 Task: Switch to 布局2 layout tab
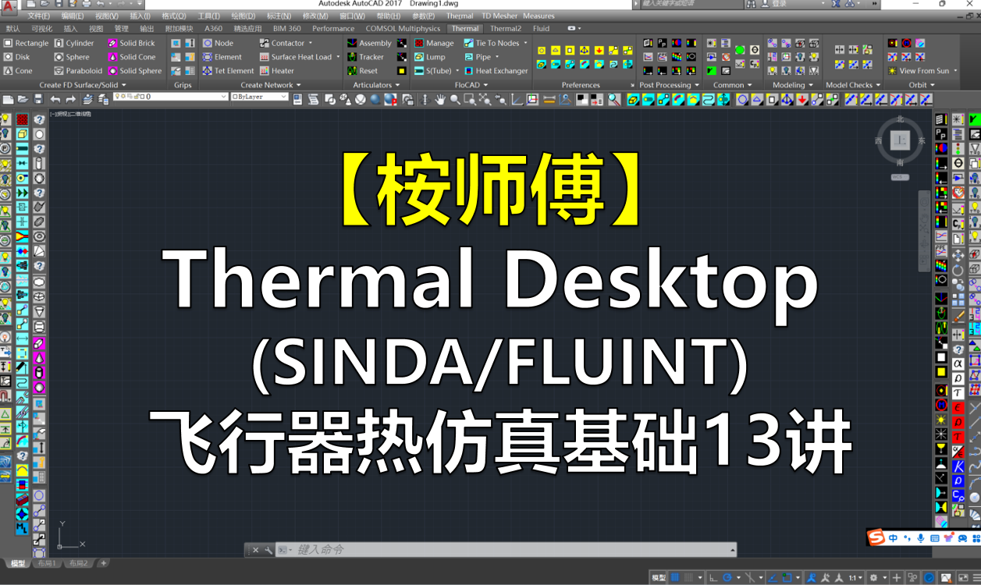click(x=77, y=563)
